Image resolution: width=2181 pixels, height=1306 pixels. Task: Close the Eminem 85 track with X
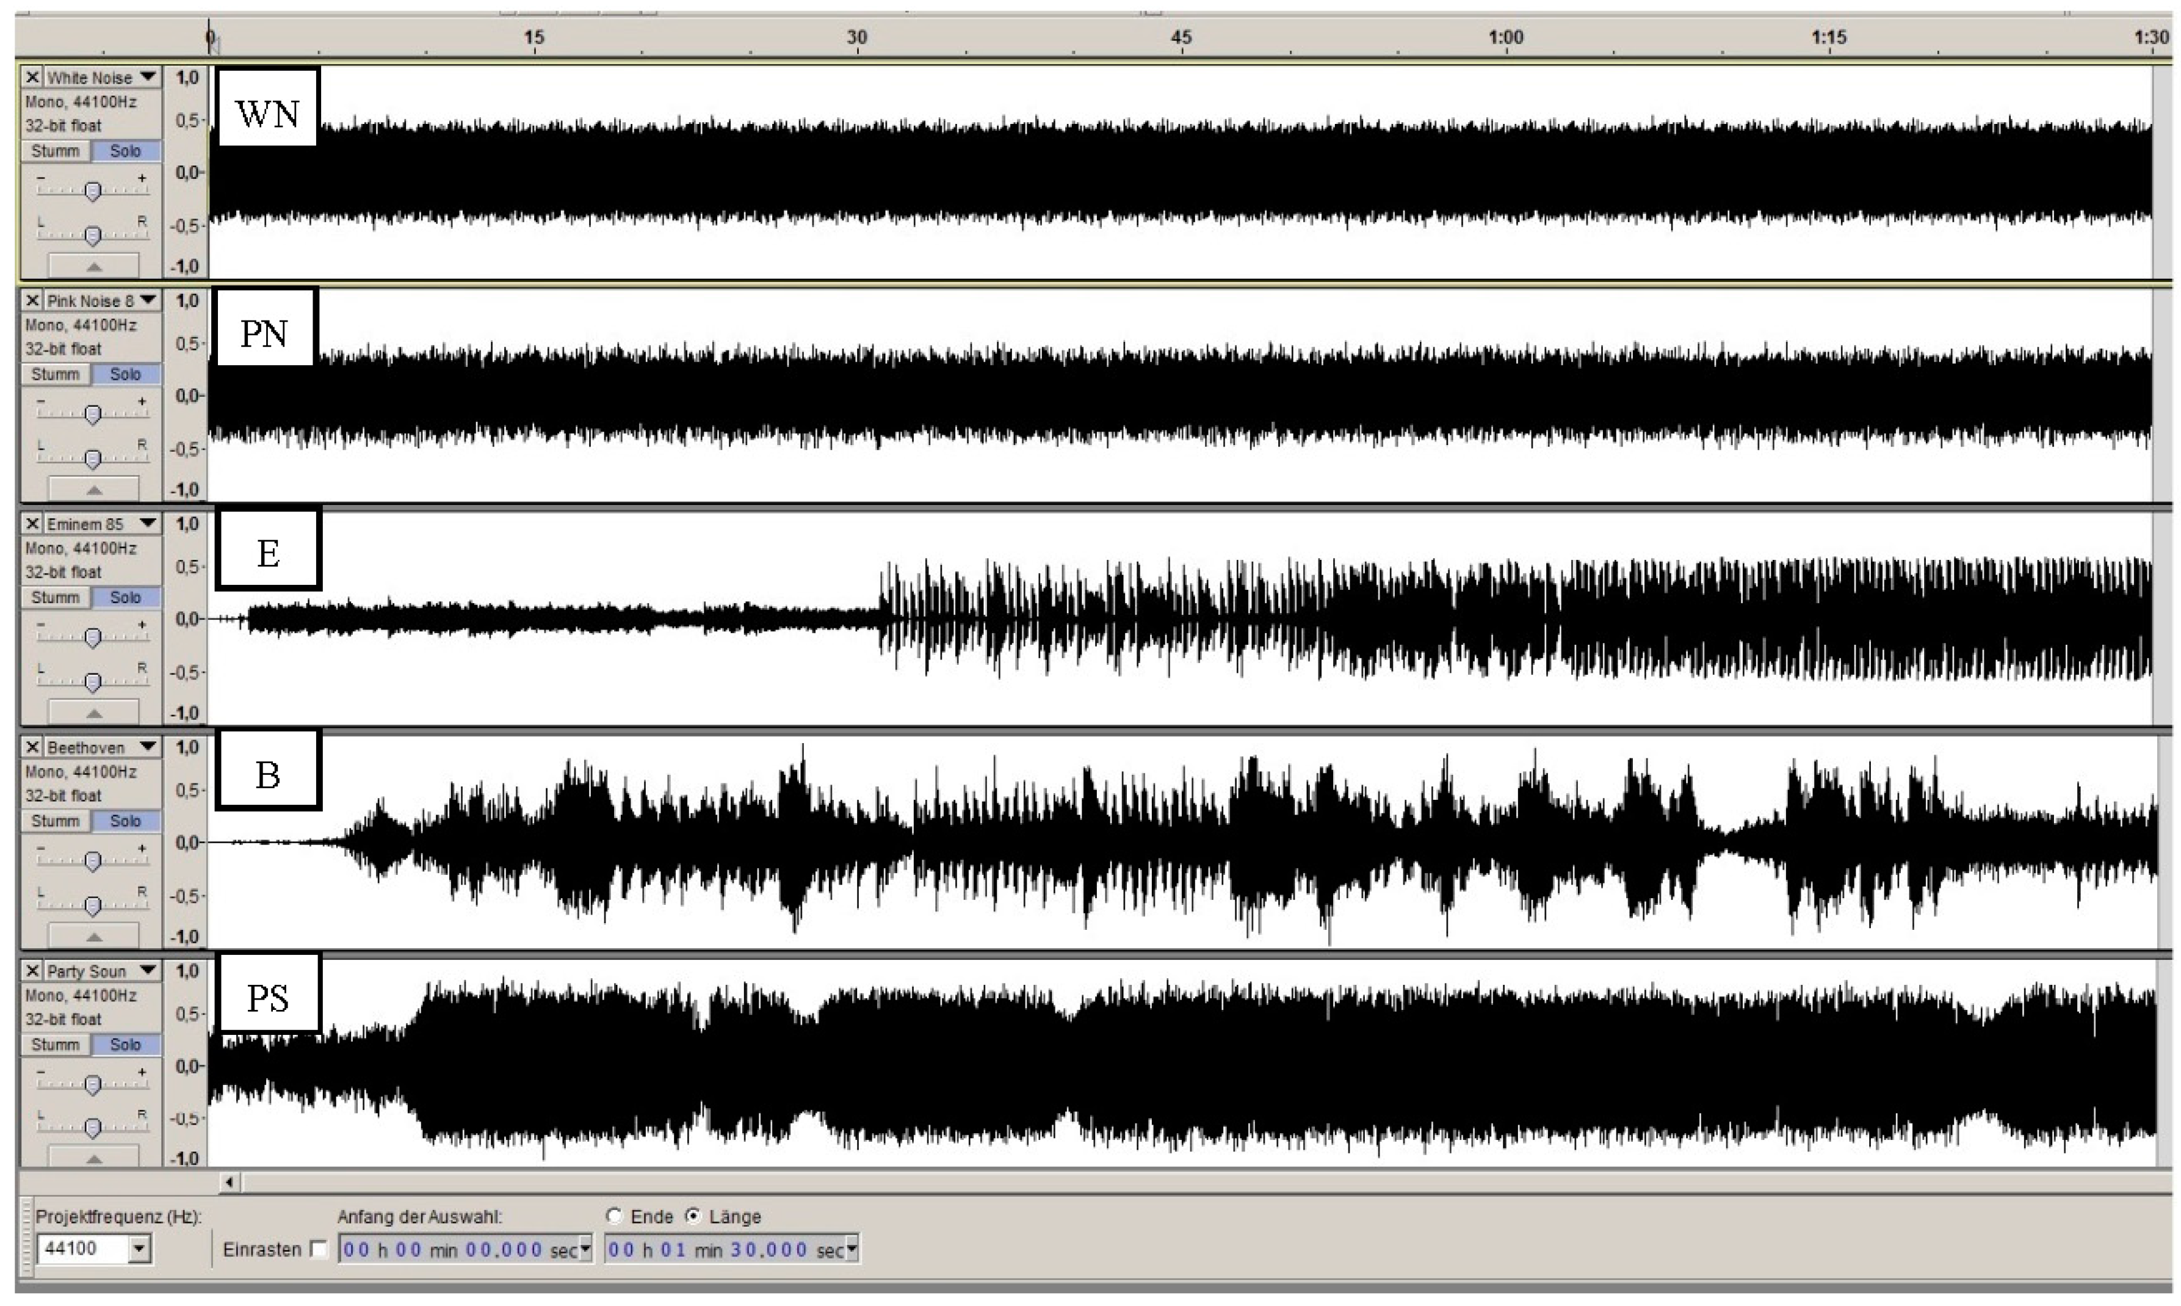pyautogui.click(x=32, y=524)
